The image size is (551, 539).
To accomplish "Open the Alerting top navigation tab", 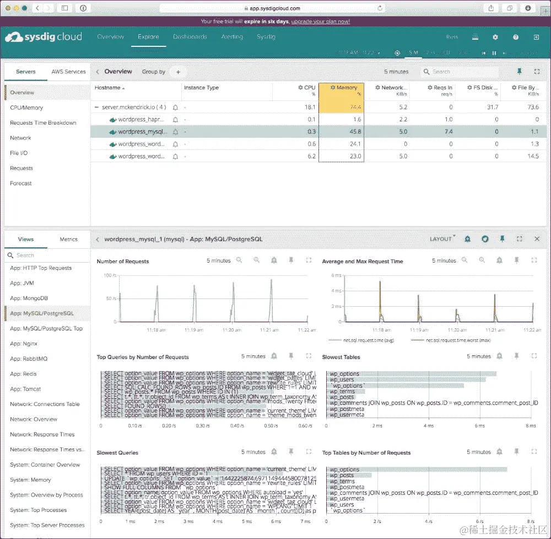I will point(232,36).
